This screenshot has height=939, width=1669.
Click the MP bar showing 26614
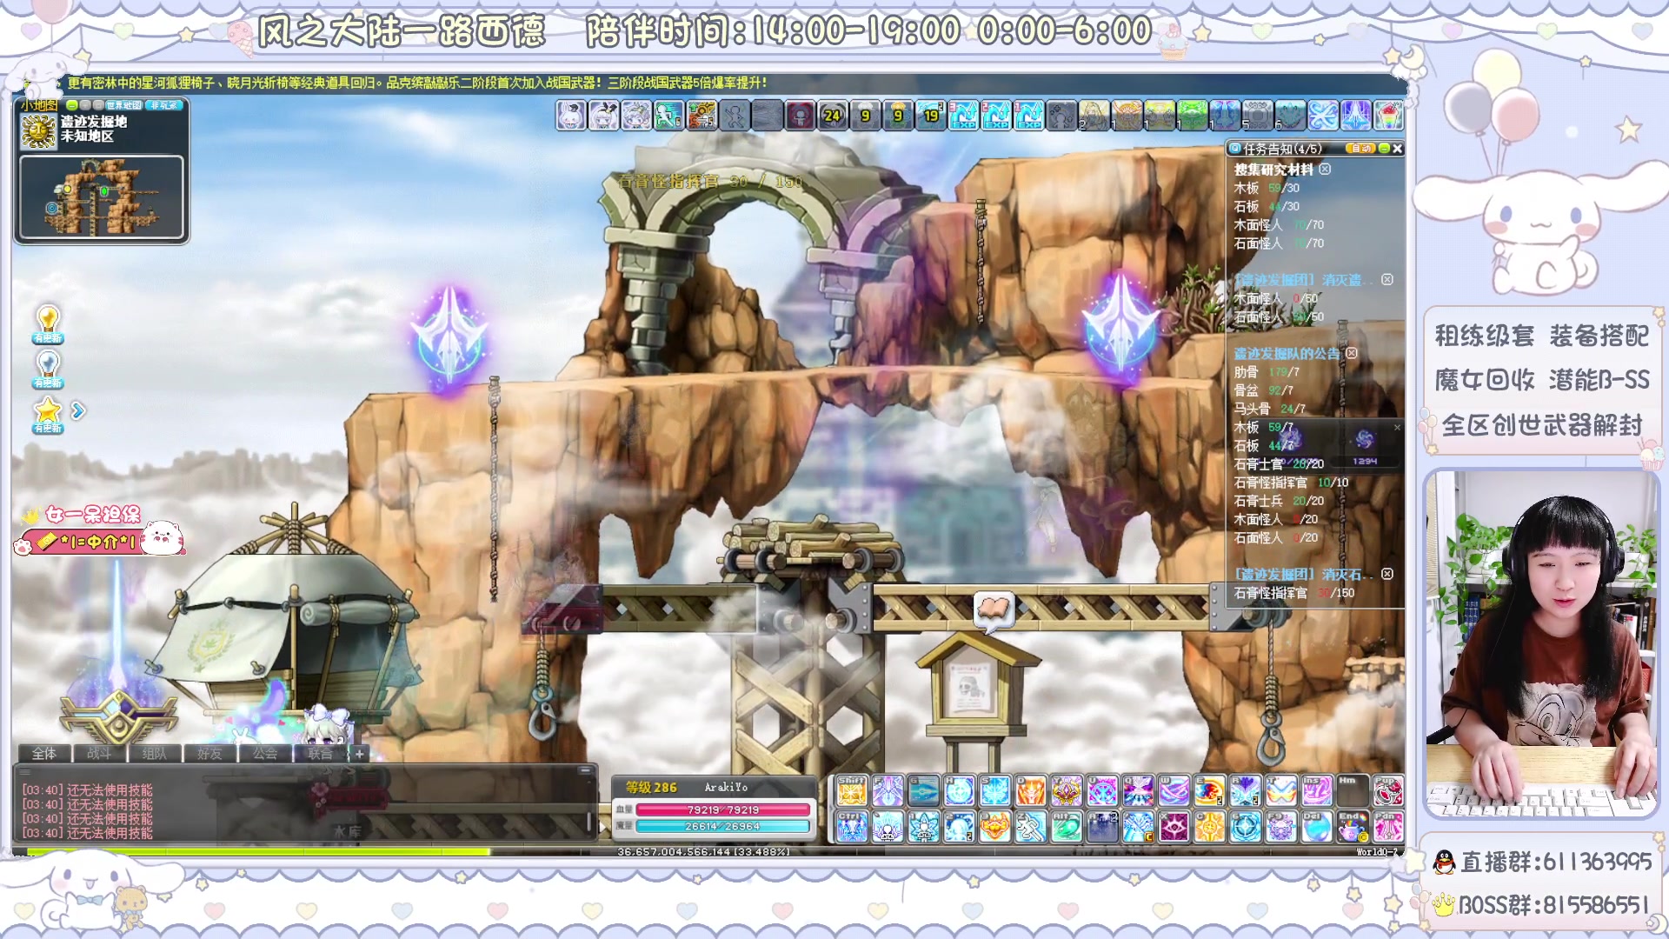click(x=722, y=826)
